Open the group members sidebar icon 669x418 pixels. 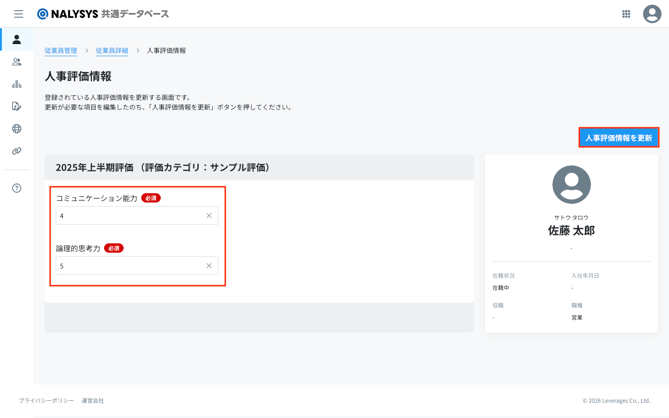point(17,62)
